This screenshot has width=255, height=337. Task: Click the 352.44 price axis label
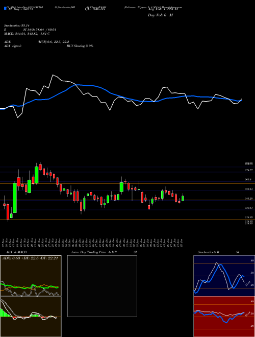pyautogui.click(x=249, y=189)
